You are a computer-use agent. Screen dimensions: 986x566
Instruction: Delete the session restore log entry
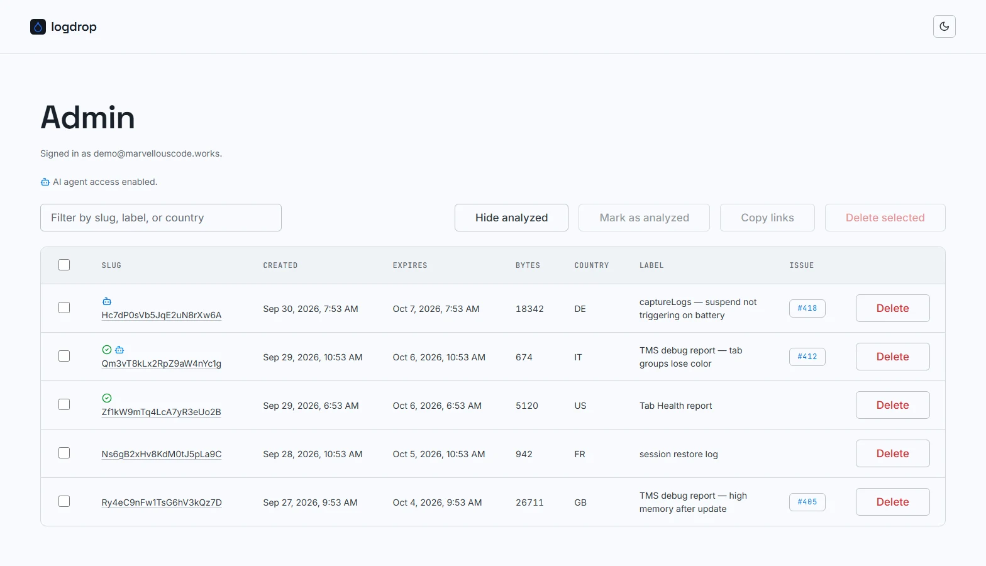pyautogui.click(x=892, y=453)
